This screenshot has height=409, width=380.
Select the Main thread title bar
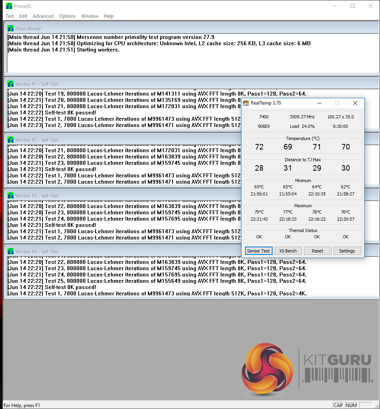[x=192, y=28]
